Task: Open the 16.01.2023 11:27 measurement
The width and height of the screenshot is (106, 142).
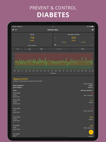Action: [53, 110]
